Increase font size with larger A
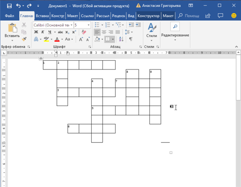Viewport: 241px width, 187px height. (81, 39)
